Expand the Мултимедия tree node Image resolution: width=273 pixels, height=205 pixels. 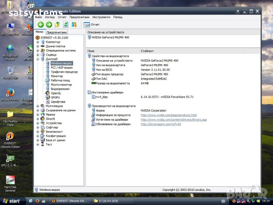38,106
